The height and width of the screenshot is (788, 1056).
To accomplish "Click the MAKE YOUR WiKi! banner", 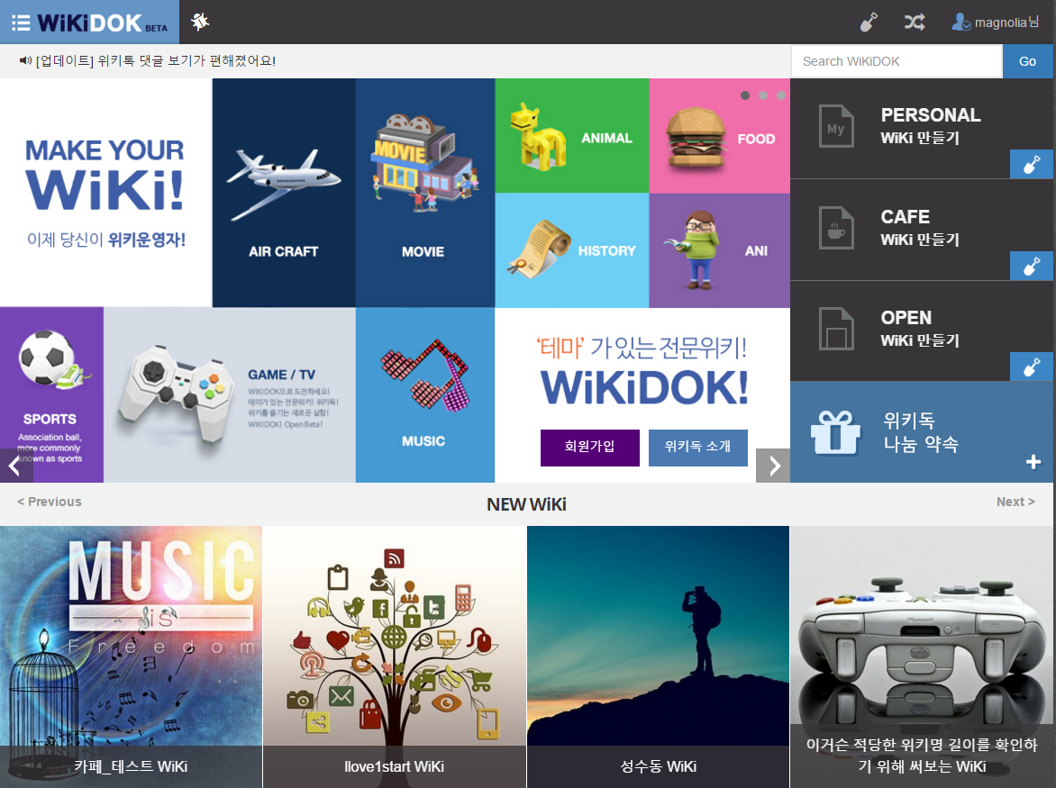I will coord(105,193).
